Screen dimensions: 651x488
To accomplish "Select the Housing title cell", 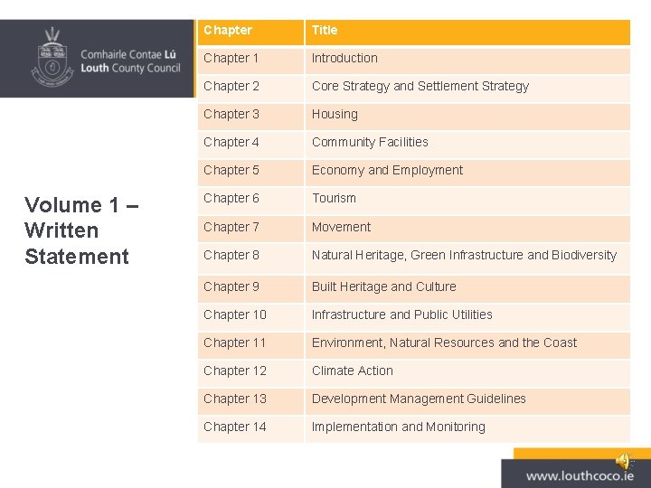I will coord(335,114).
